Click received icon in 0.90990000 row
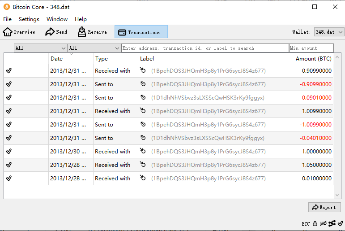 (143, 70)
